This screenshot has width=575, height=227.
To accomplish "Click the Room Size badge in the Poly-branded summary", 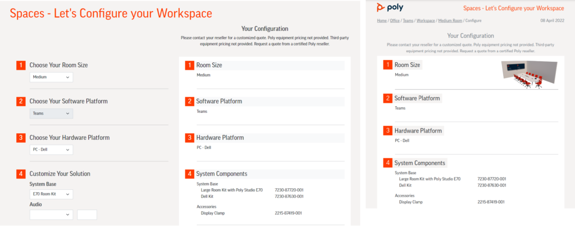I will (387, 65).
